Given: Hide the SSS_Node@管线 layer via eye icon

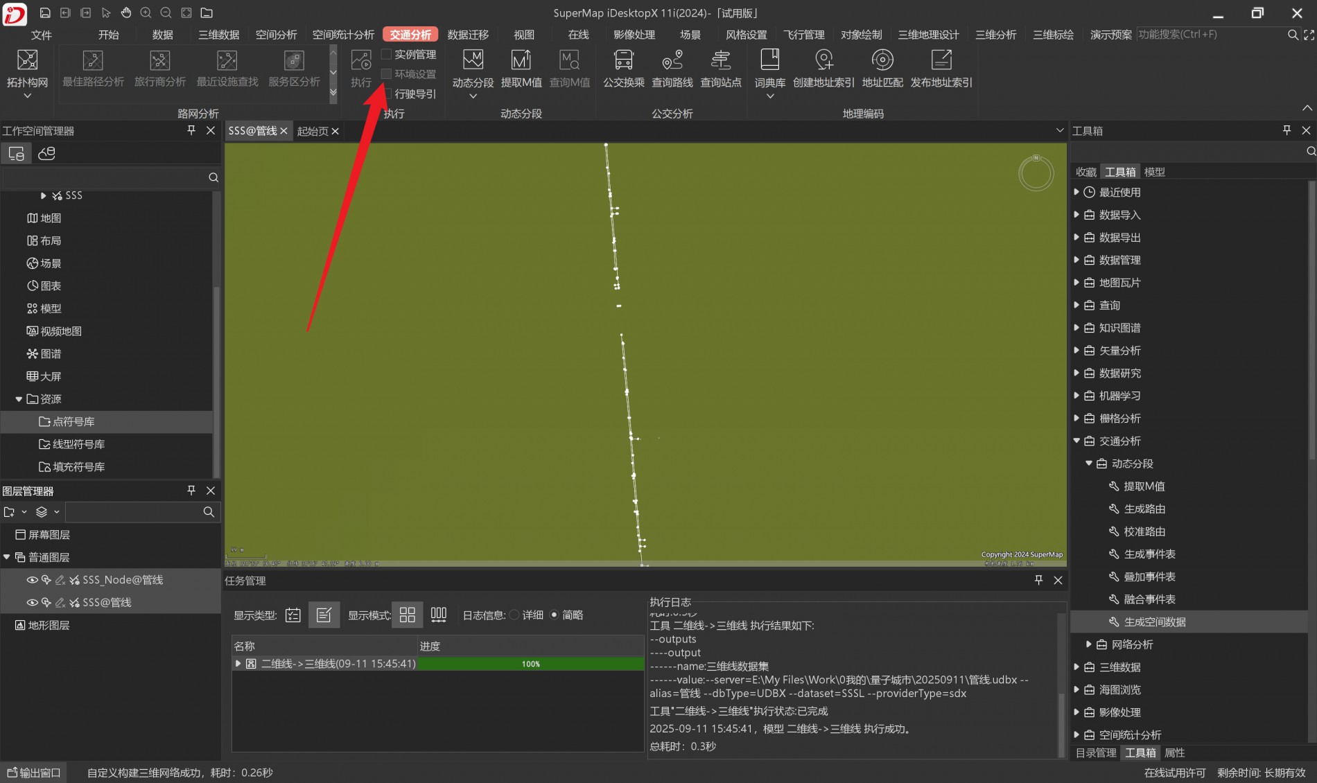Looking at the screenshot, I should [x=32, y=580].
